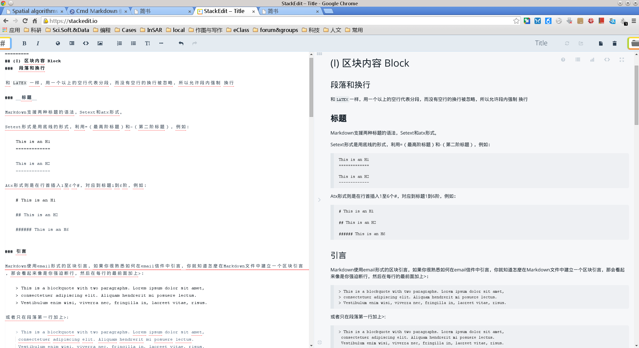Click the document Title to rename it
Viewport: 639px width, 348px height.
[541, 43]
